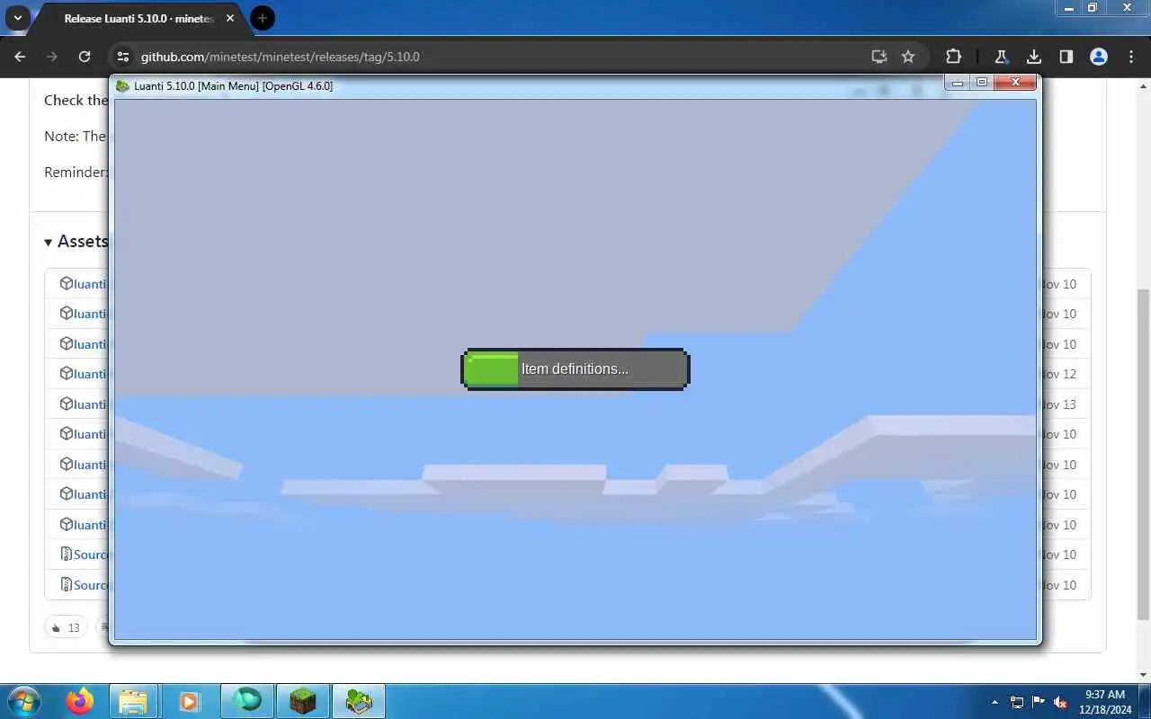The width and height of the screenshot is (1151, 719).
Task: Click the "Nov 12" date in asset list
Action: pos(1058,374)
